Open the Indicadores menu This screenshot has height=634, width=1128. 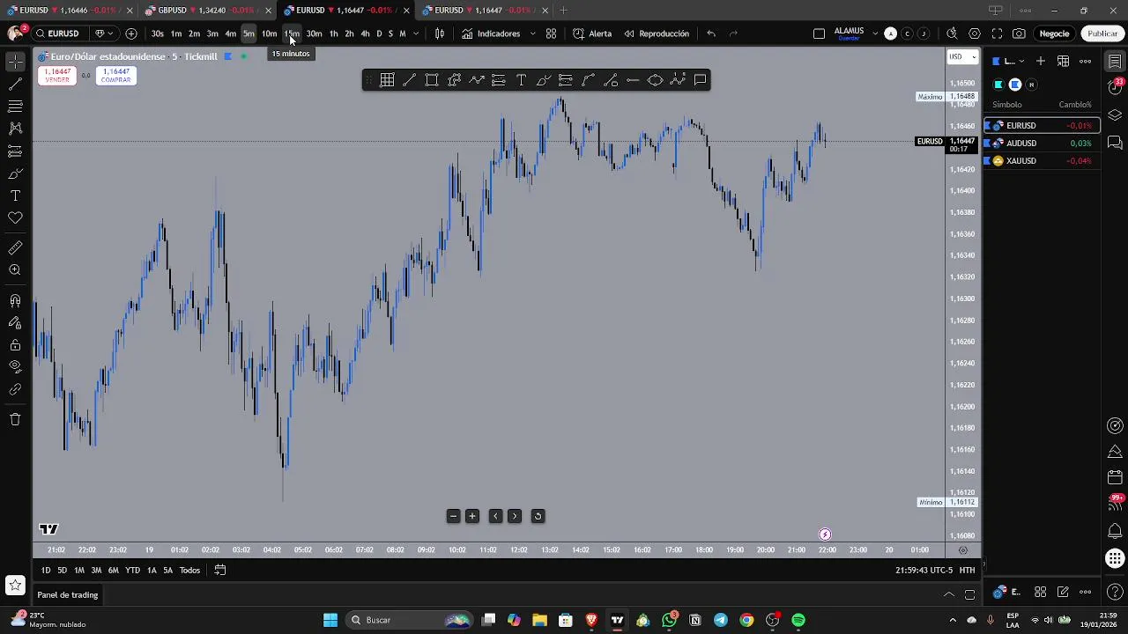pos(491,33)
